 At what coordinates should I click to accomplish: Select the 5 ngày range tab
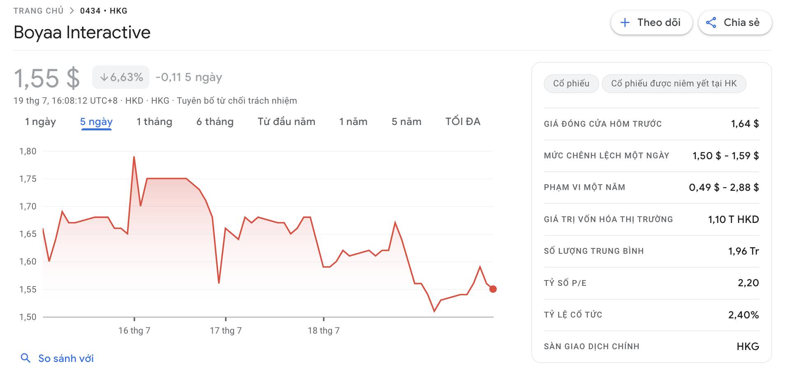tap(96, 122)
